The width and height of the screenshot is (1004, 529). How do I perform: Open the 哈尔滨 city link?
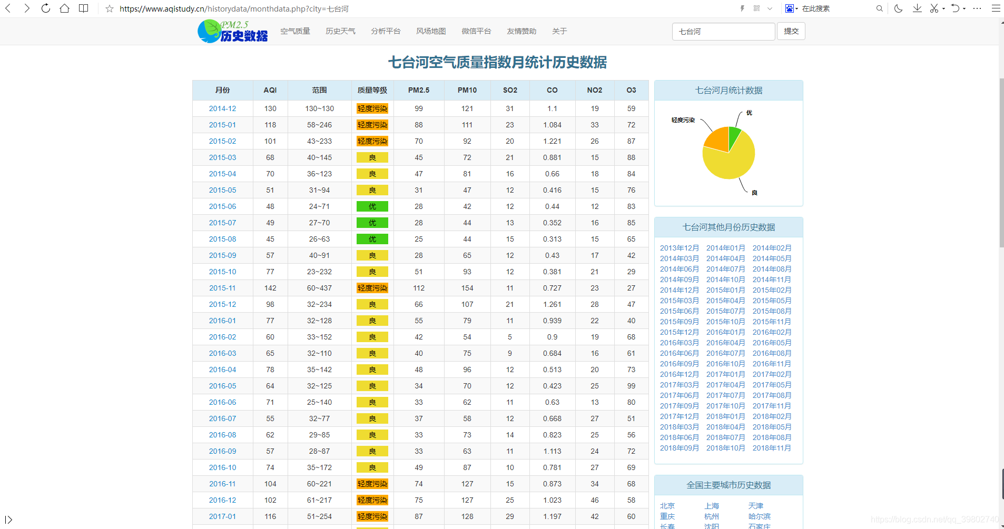[x=760, y=516]
